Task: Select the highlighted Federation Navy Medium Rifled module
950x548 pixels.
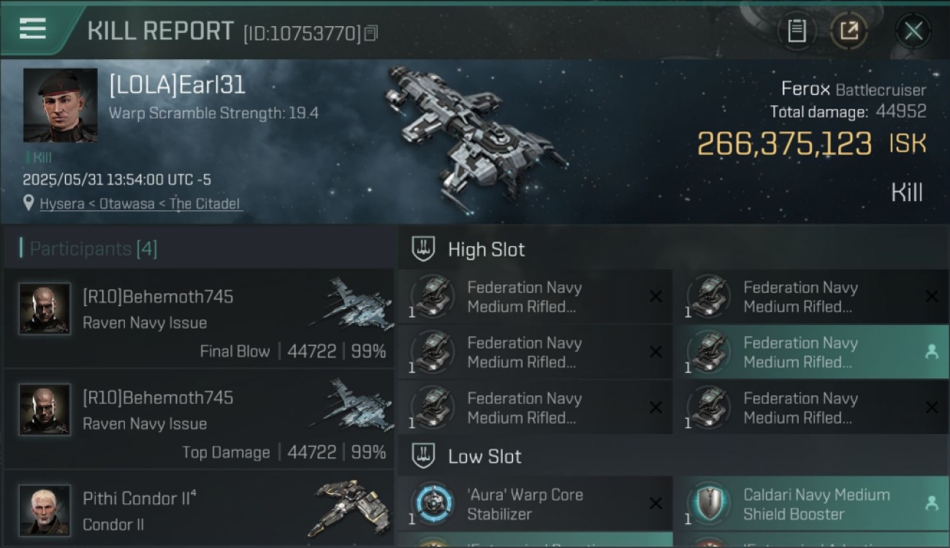Action: click(810, 352)
